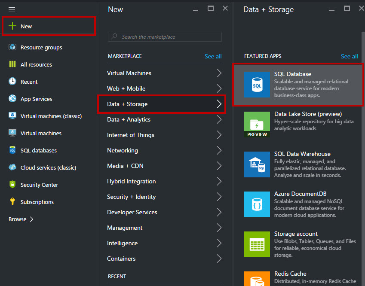Select Azure DocumentDB title text
365x286 pixels.
pos(300,194)
